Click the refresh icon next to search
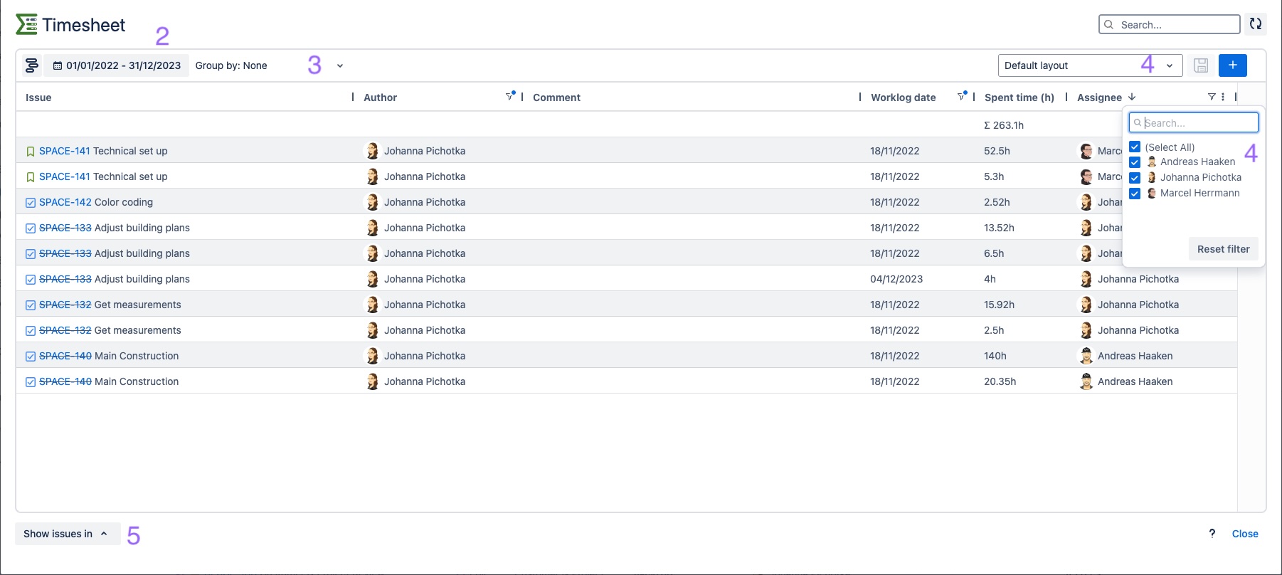Screen dimensions: 1282x575 point(1256,24)
